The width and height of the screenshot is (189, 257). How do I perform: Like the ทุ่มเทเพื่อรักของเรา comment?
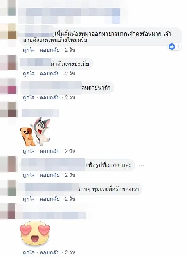click(x=29, y=199)
